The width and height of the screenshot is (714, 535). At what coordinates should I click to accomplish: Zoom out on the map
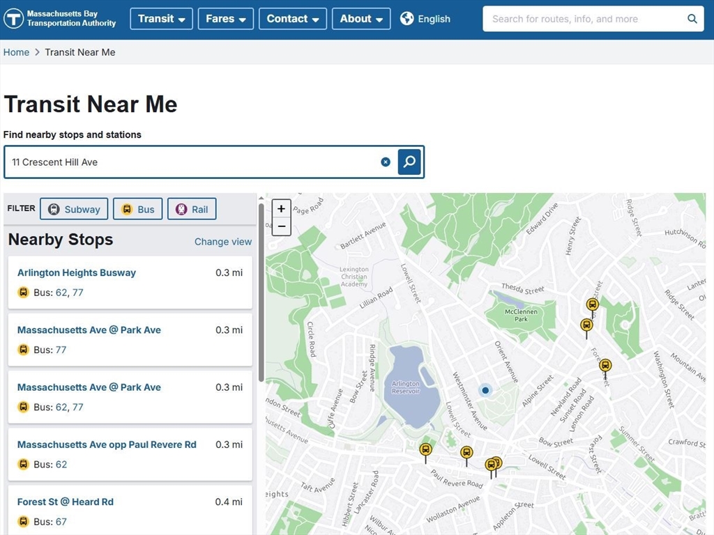282,226
